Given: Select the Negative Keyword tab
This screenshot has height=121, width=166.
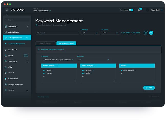Looking at the screenshot, I should (66, 43).
